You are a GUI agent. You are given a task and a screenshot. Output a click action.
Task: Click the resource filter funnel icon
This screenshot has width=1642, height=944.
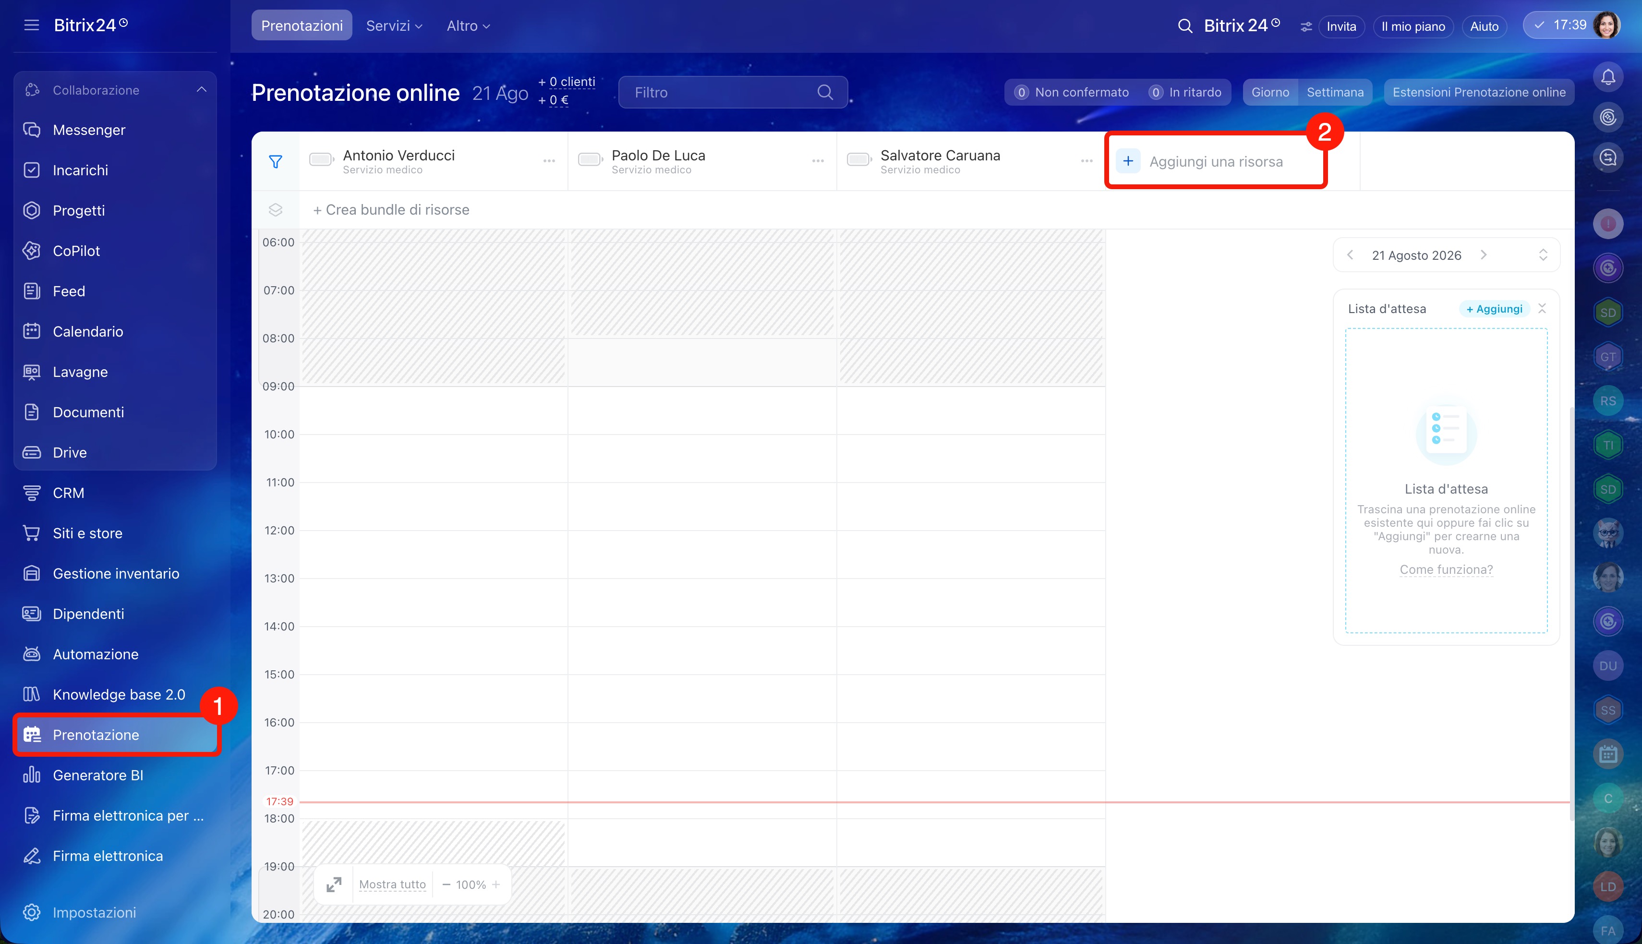(276, 161)
